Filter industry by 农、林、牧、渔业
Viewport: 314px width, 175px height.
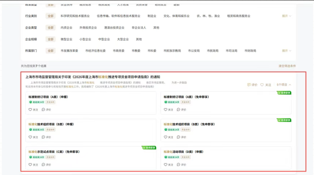tap(208, 16)
